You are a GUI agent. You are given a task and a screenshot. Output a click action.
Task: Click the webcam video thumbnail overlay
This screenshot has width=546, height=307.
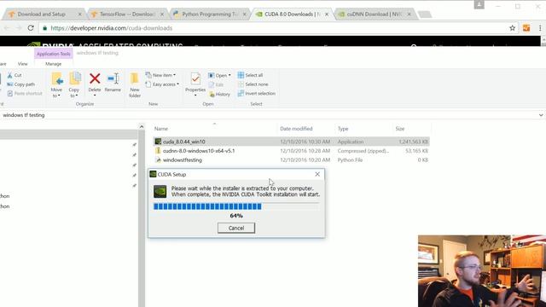pos(482,271)
